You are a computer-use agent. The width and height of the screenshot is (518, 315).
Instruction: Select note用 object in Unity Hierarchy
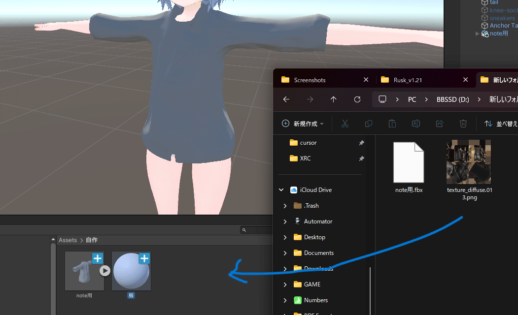pyautogui.click(x=499, y=33)
